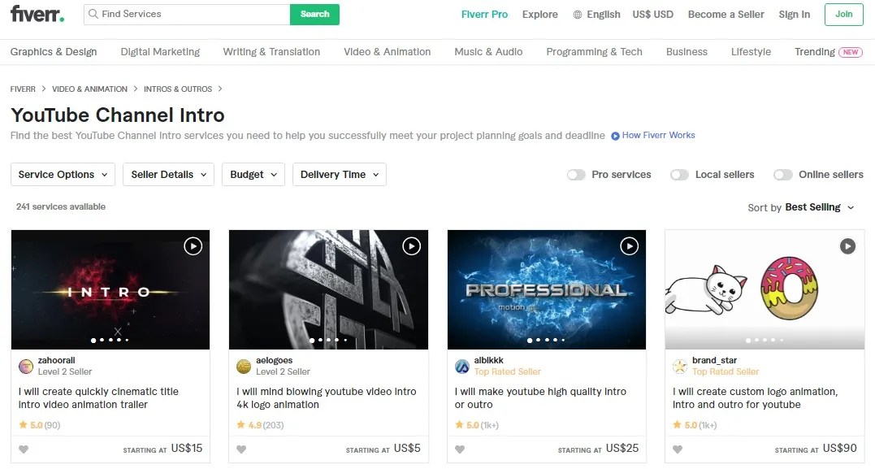Click the green Join button
The image size is (875, 469).
(x=843, y=14)
